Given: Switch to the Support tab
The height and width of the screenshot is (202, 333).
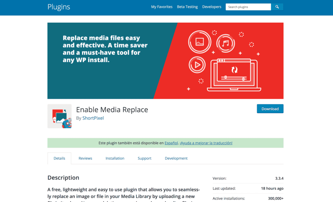Looking at the screenshot, I should click(x=144, y=158).
